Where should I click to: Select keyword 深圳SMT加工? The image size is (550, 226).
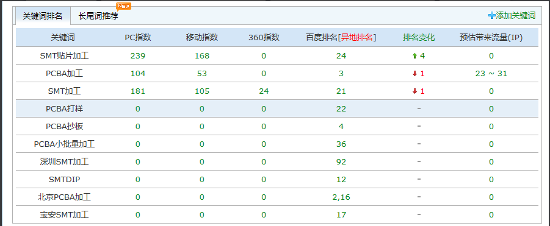64,162
